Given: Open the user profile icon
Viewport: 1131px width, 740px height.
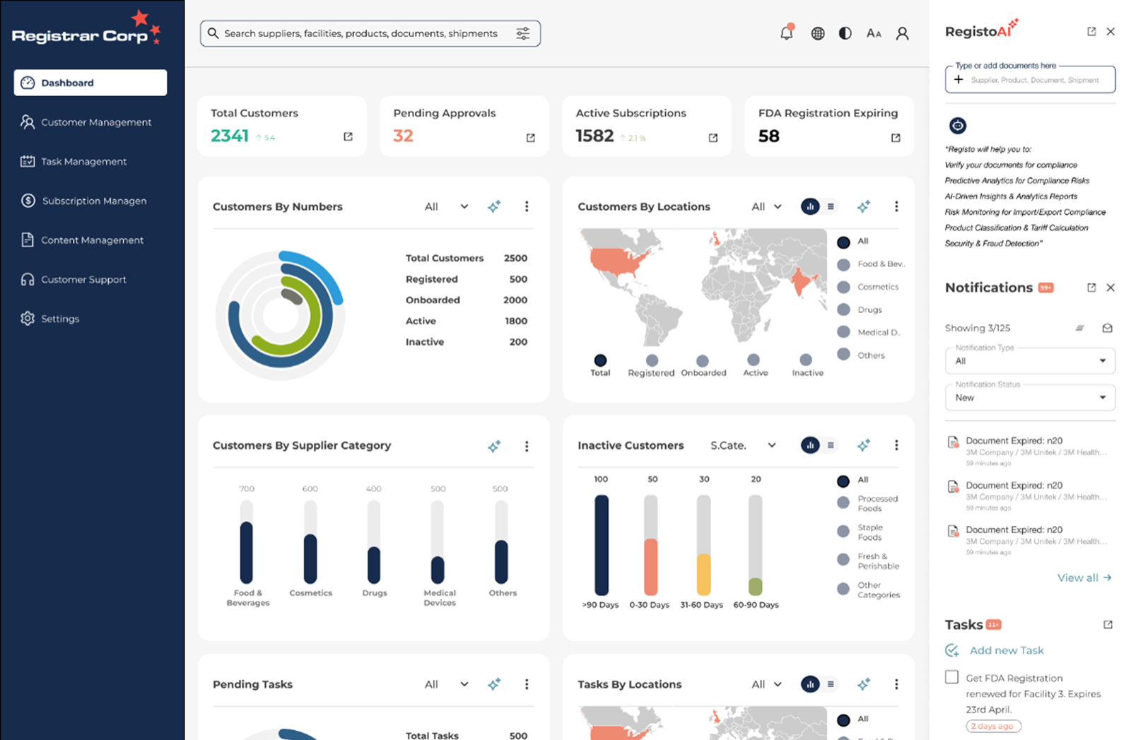Looking at the screenshot, I should [x=902, y=33].
